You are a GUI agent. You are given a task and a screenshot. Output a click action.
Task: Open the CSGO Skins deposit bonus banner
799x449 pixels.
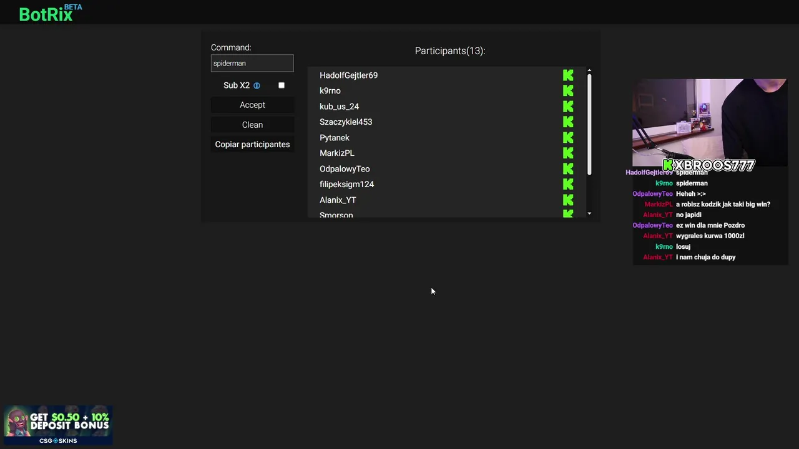pos(58,425)
